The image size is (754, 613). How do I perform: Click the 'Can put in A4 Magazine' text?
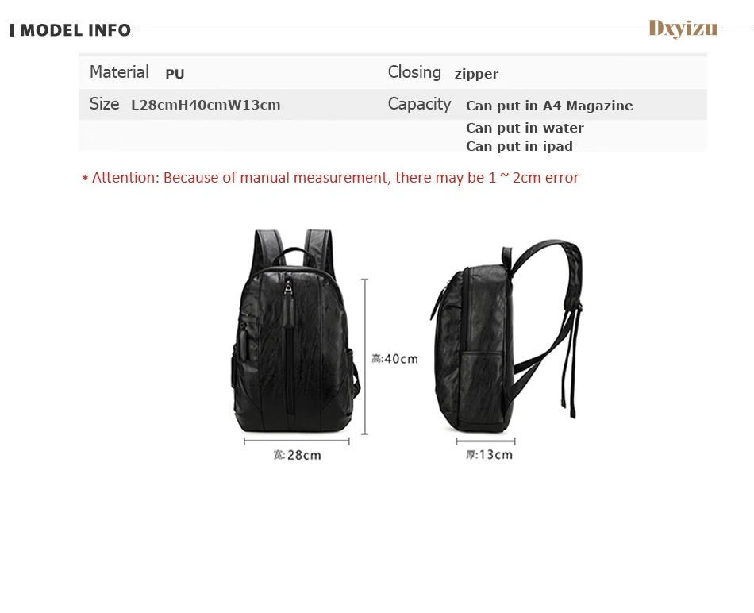coord(549,106)
